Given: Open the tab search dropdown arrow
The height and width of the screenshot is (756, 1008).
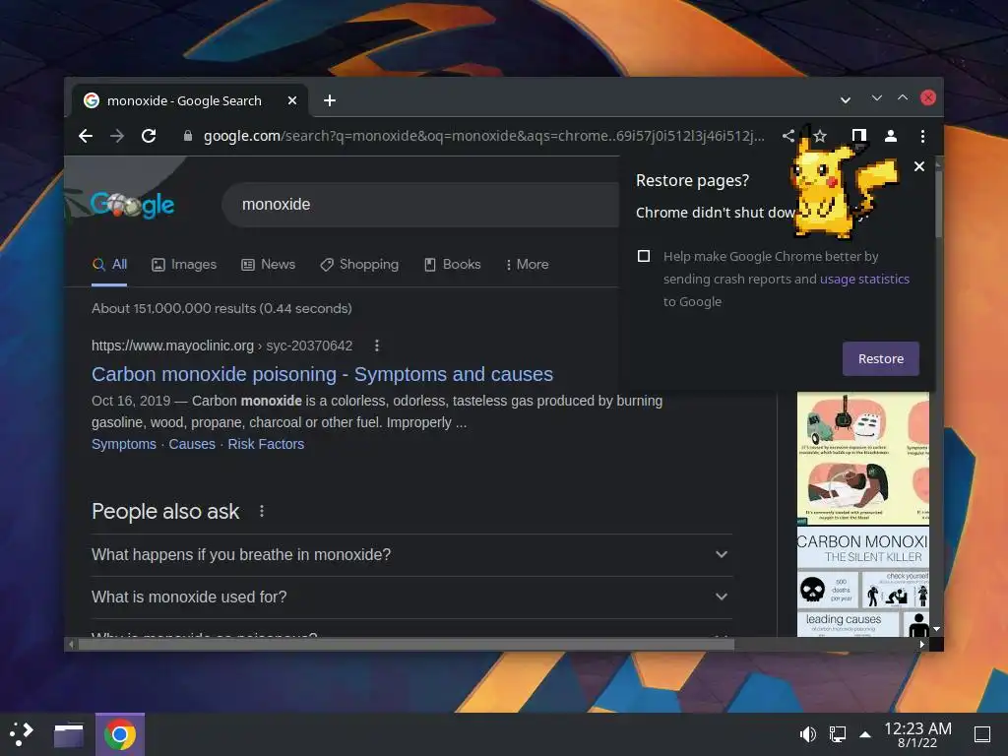Looking at the screenshot, I should point(846,100).
